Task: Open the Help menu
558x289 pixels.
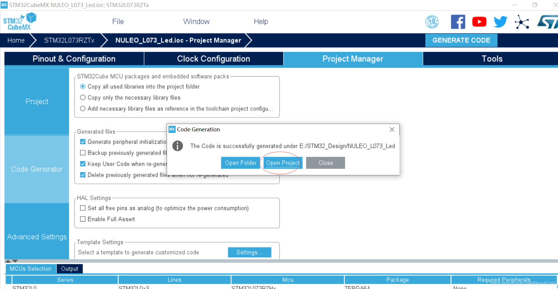Action: (x=261, y=22)
